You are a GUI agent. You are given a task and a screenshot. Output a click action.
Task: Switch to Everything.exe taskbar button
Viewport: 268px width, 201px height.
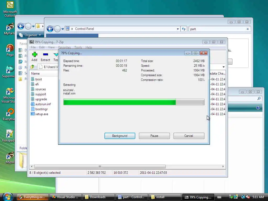32,197
